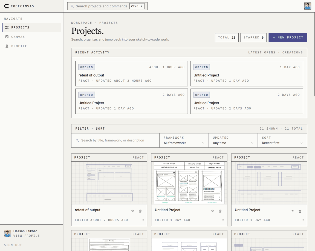Click the Canvas image icon in sidebar
315x251 pixels.
(x=7, y=37)
